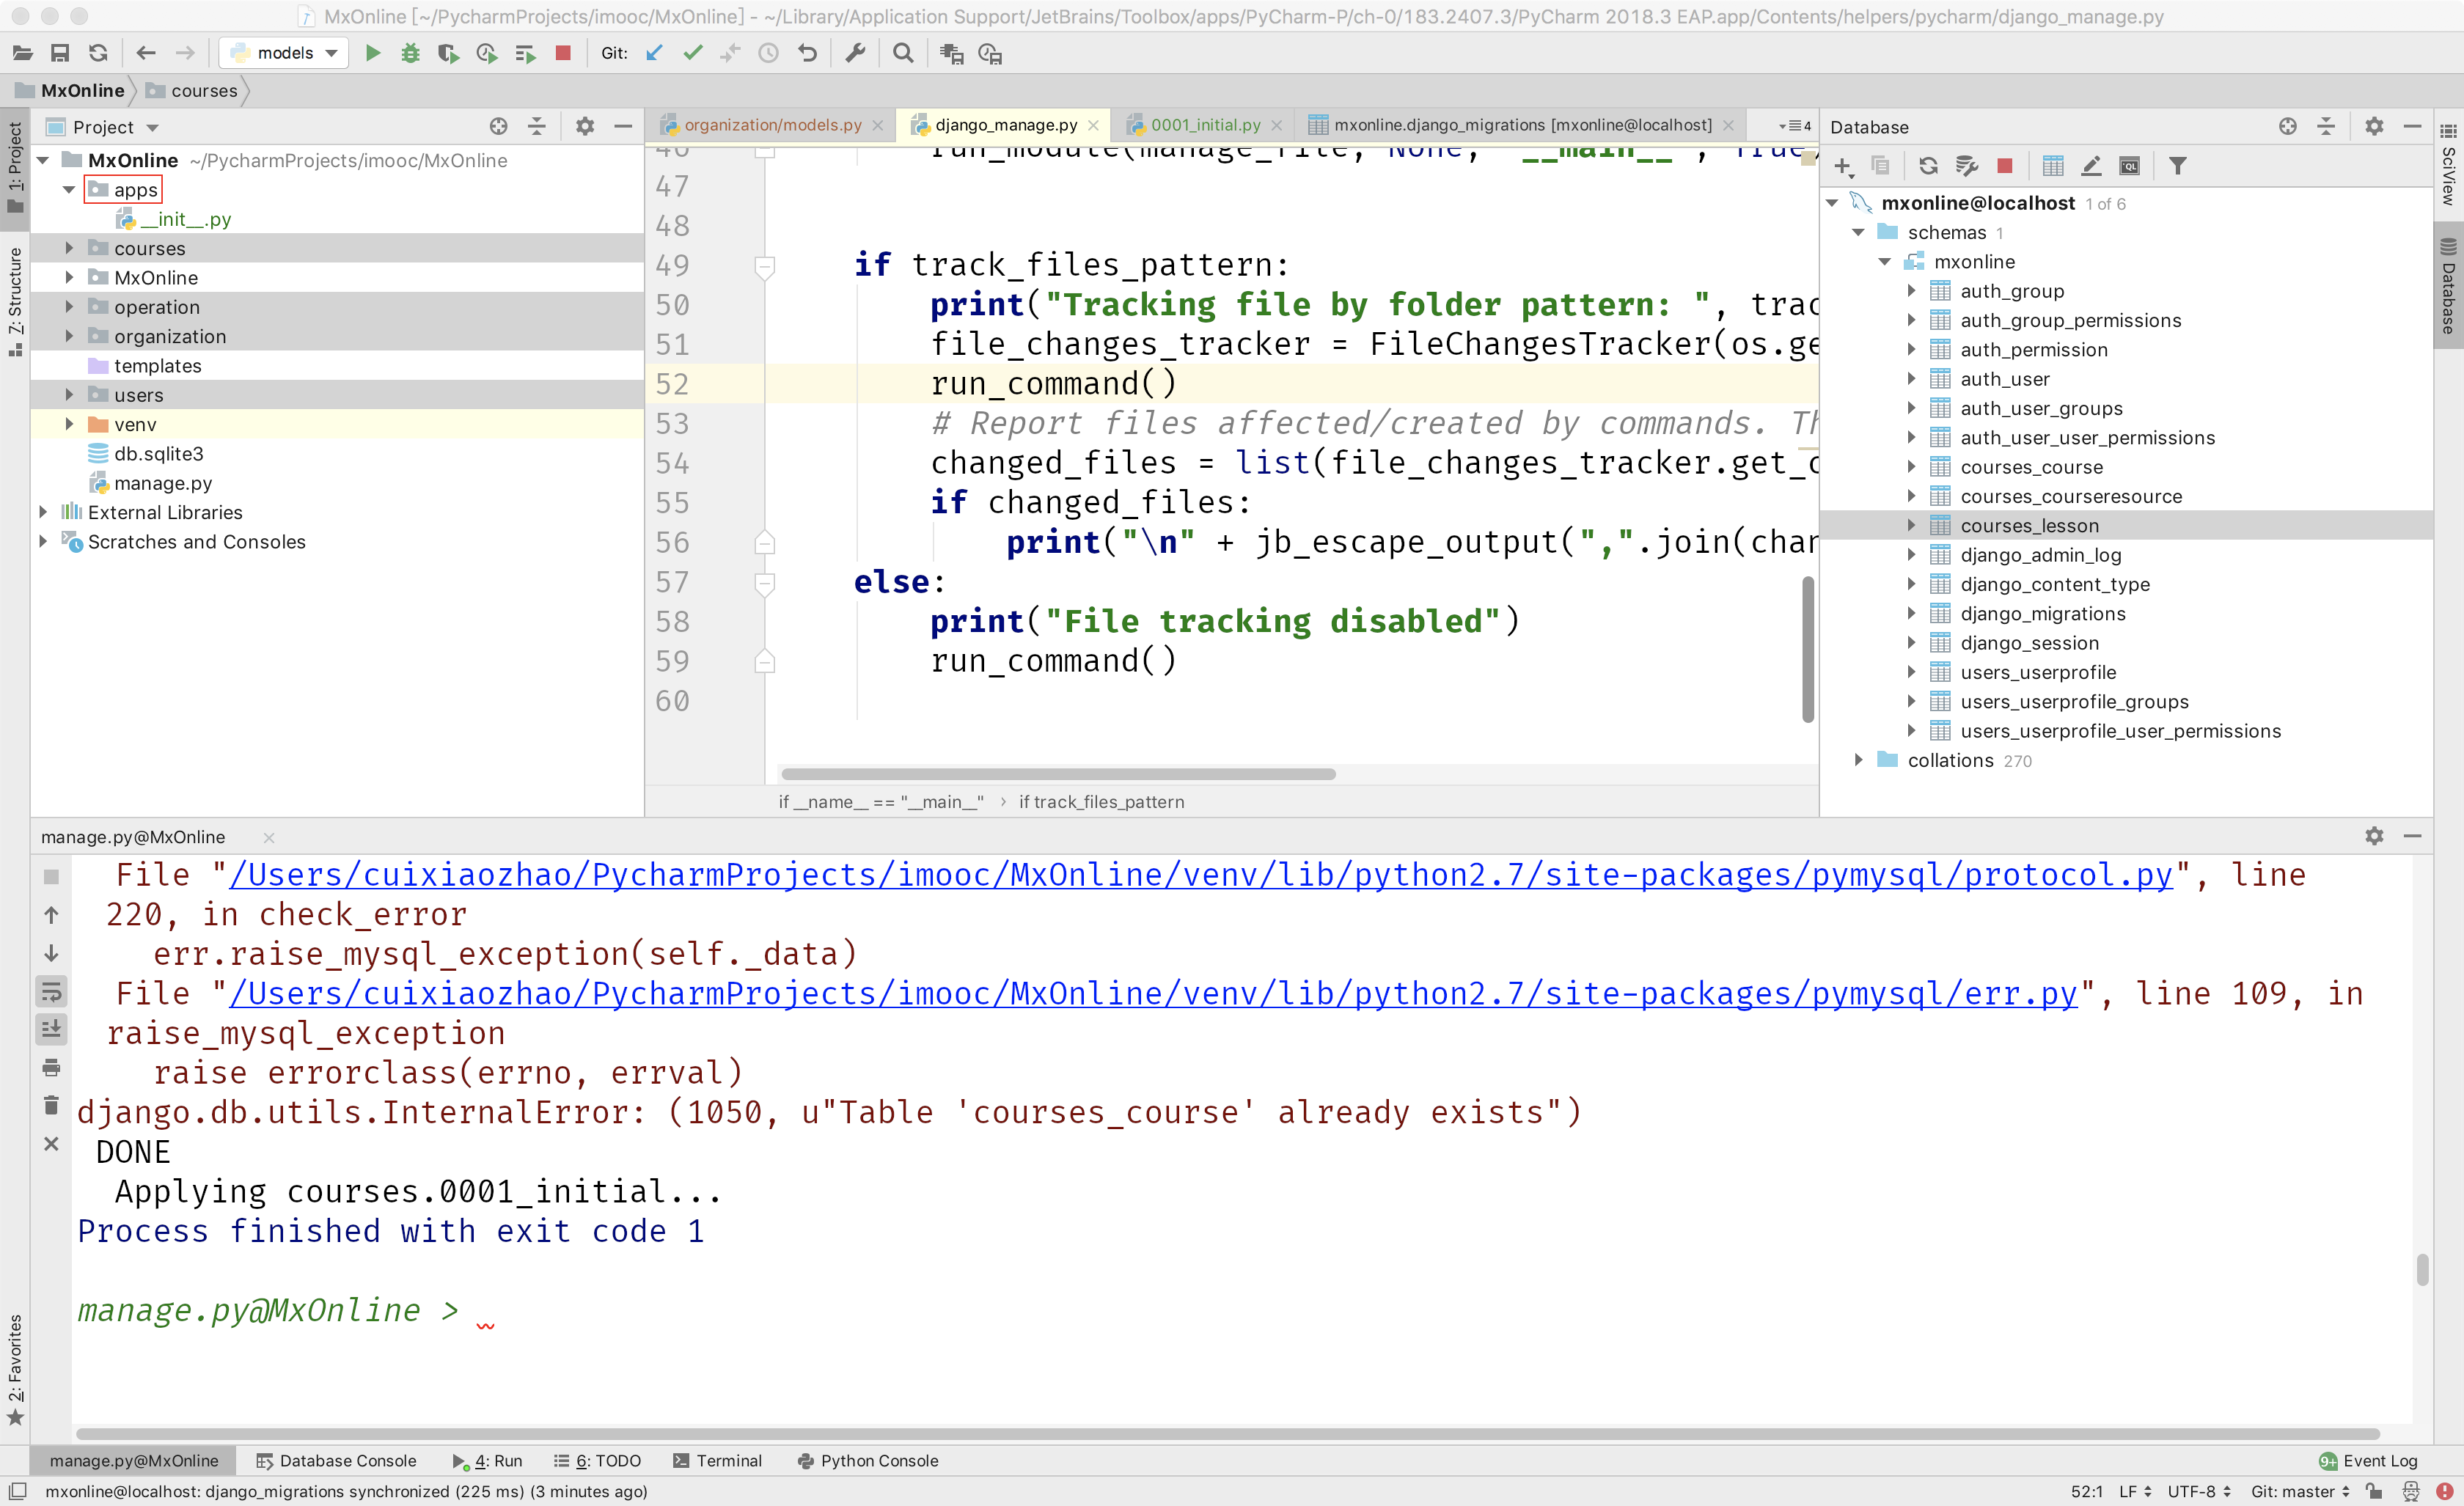The height and width of the screenshot is (1506, 2464).
Task: Open the data source properties icon
Action: click(x=1967, y=166)
